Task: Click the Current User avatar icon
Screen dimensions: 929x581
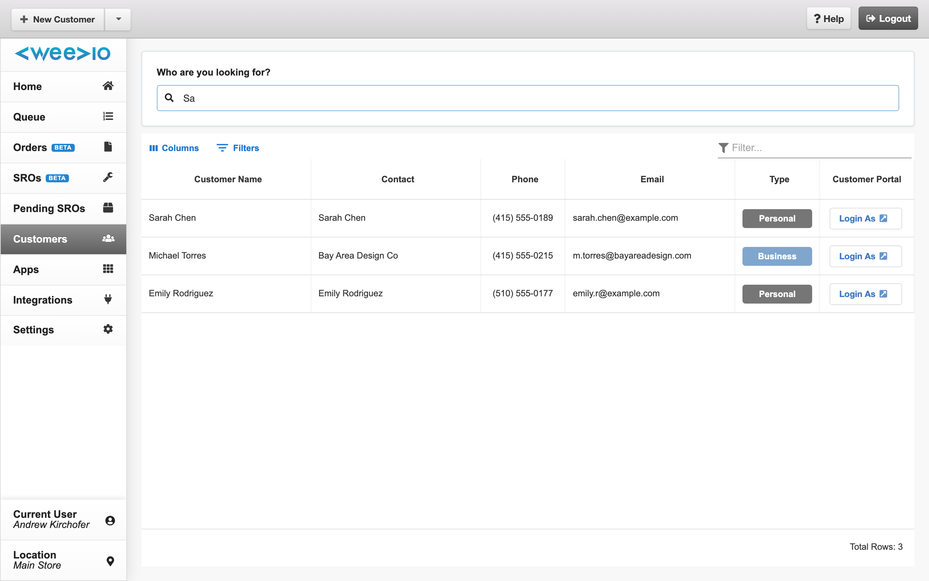Action: click(110, 520)
